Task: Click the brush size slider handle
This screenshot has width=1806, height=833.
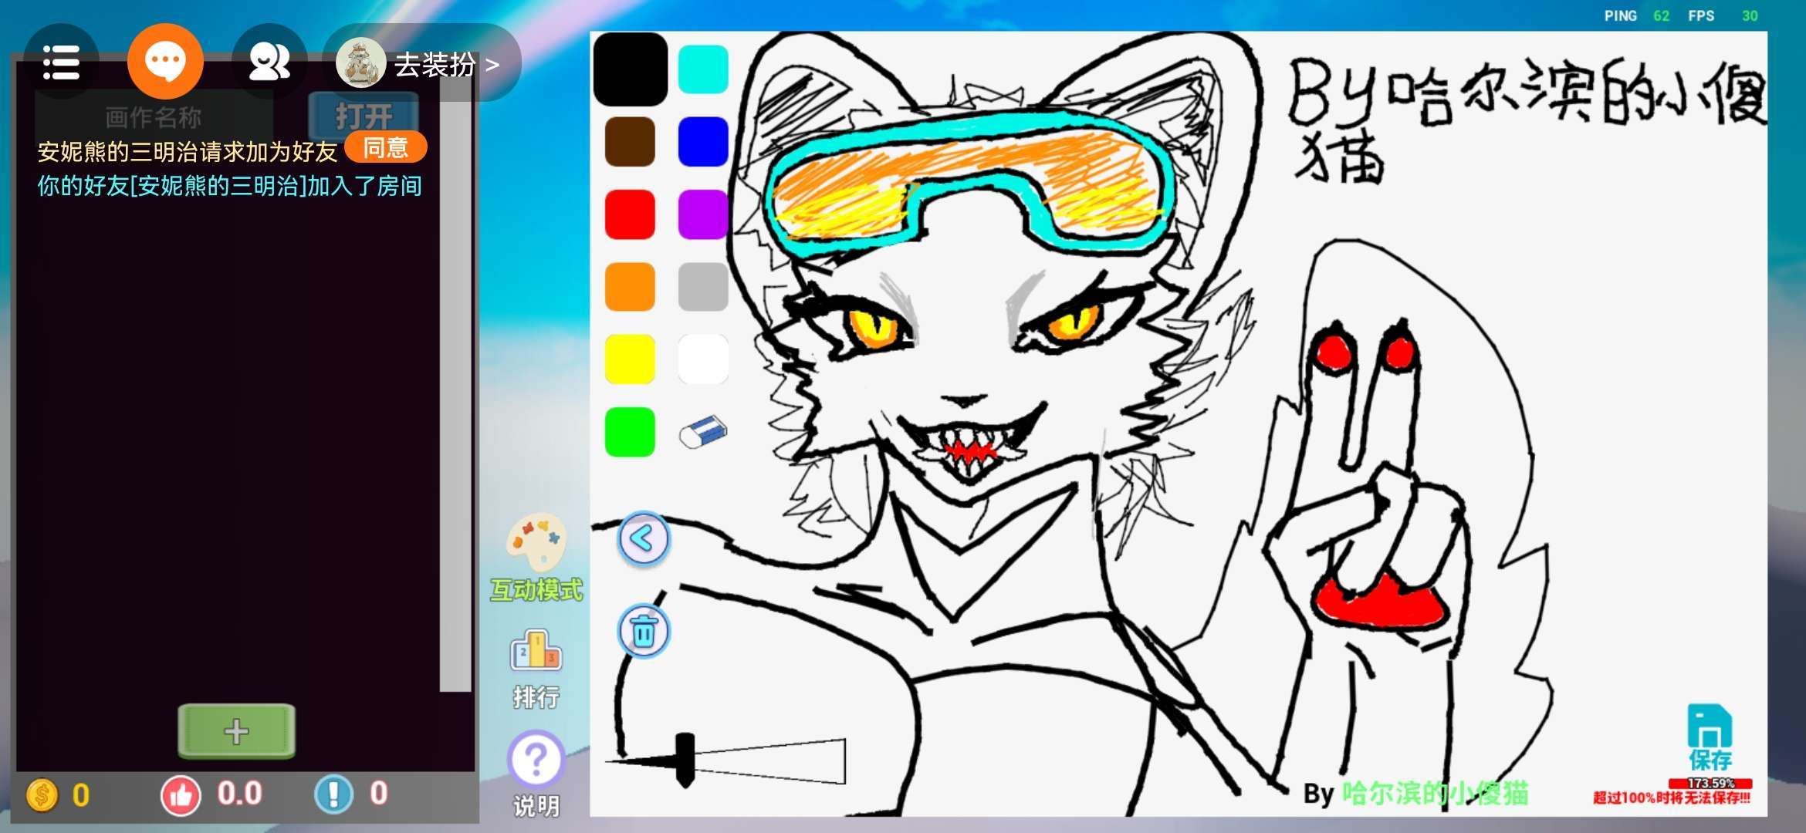Action: coord(685,760)
